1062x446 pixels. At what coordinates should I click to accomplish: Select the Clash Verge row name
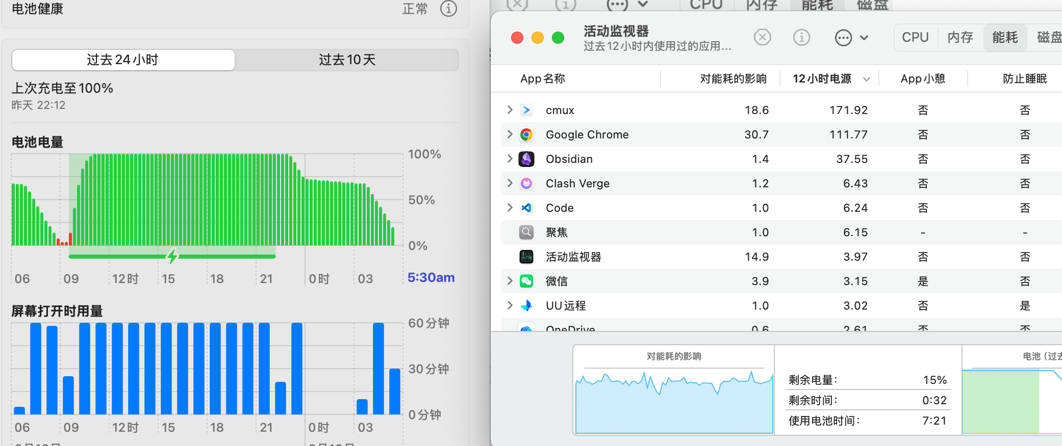coord(577,183)
